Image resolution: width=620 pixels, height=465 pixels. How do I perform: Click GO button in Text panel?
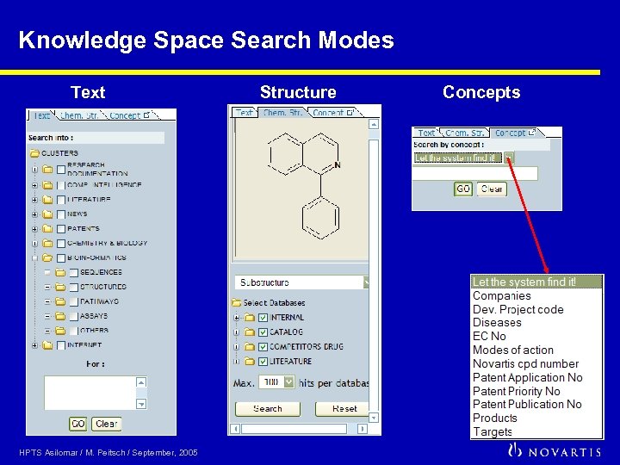[x=77, y=424]
